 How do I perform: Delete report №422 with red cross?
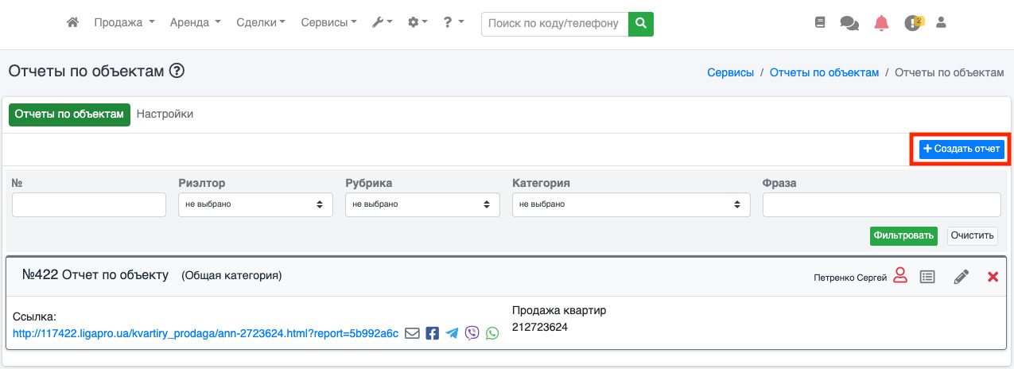pyautogui.click(x=993, y=277)
